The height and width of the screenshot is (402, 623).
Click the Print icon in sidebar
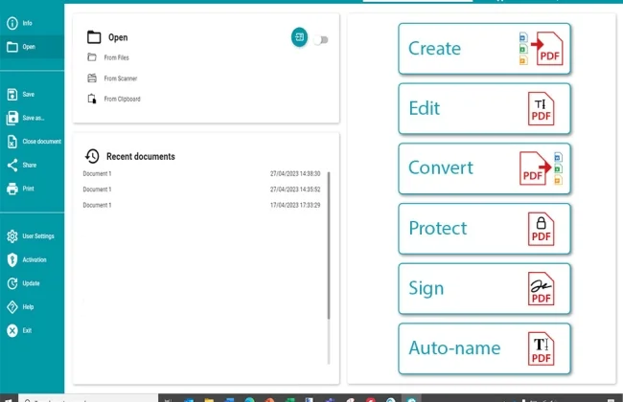coord(12,189)
